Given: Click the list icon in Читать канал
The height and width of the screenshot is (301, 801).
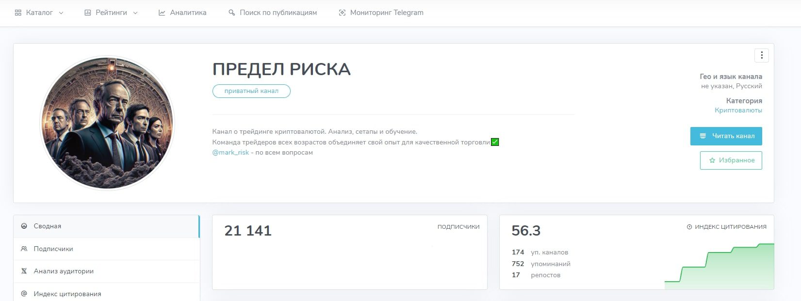Looking at the screenshot, I should [703, 136].
